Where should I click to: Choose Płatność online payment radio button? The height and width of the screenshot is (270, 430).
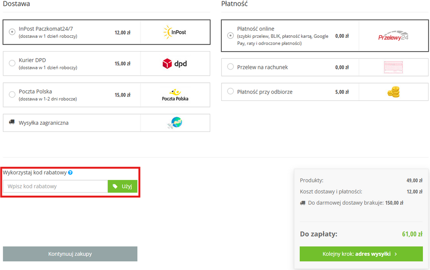point(230,36)
